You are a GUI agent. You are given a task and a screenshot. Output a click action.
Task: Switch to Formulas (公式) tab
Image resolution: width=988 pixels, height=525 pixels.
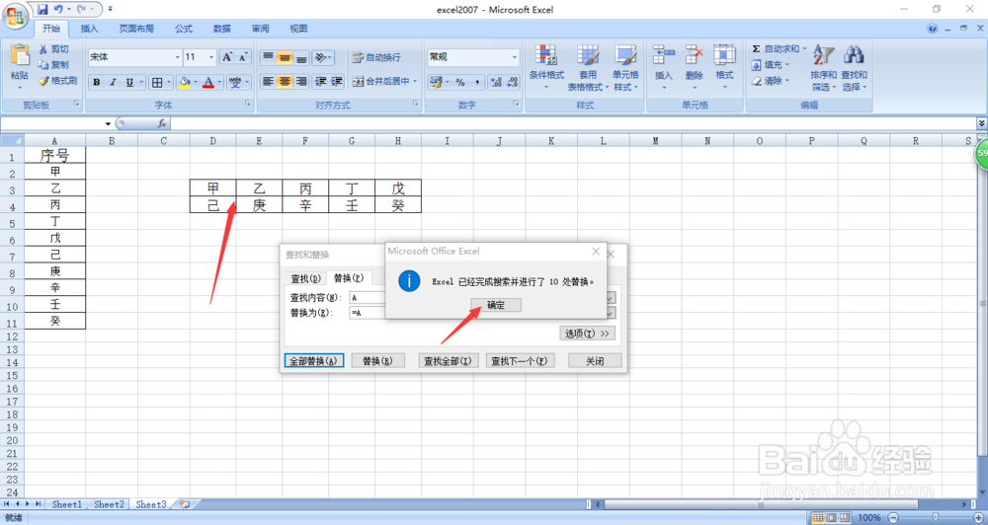point(184,29)
